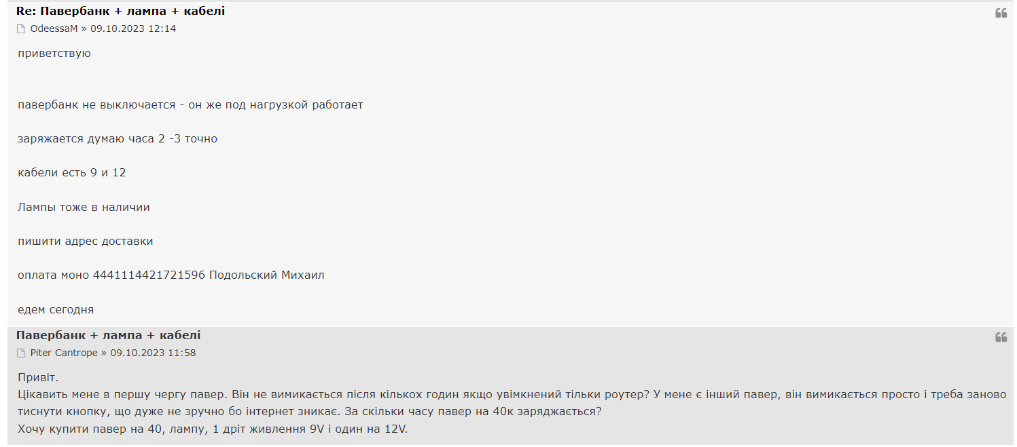This screenshot has width=1017, height=447.
Task: Click the line 'кабели есть 9 и 12'
Action: pyautogui.click(x=72, y=172)
